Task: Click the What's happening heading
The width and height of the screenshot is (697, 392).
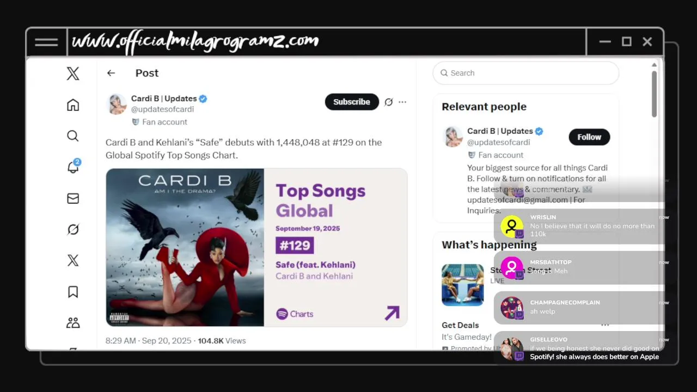Action: [489, 245]
